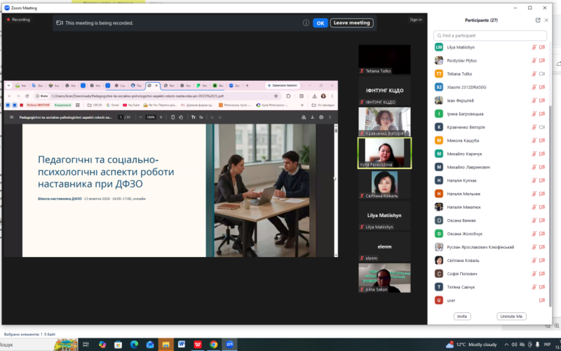Click muted mic icon next to Софія Попович

534,274
